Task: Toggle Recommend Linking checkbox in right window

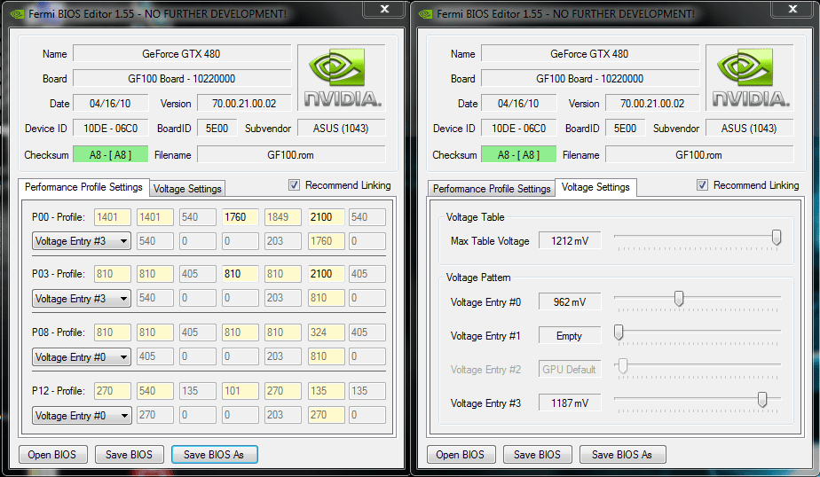Action: [702, 185]
